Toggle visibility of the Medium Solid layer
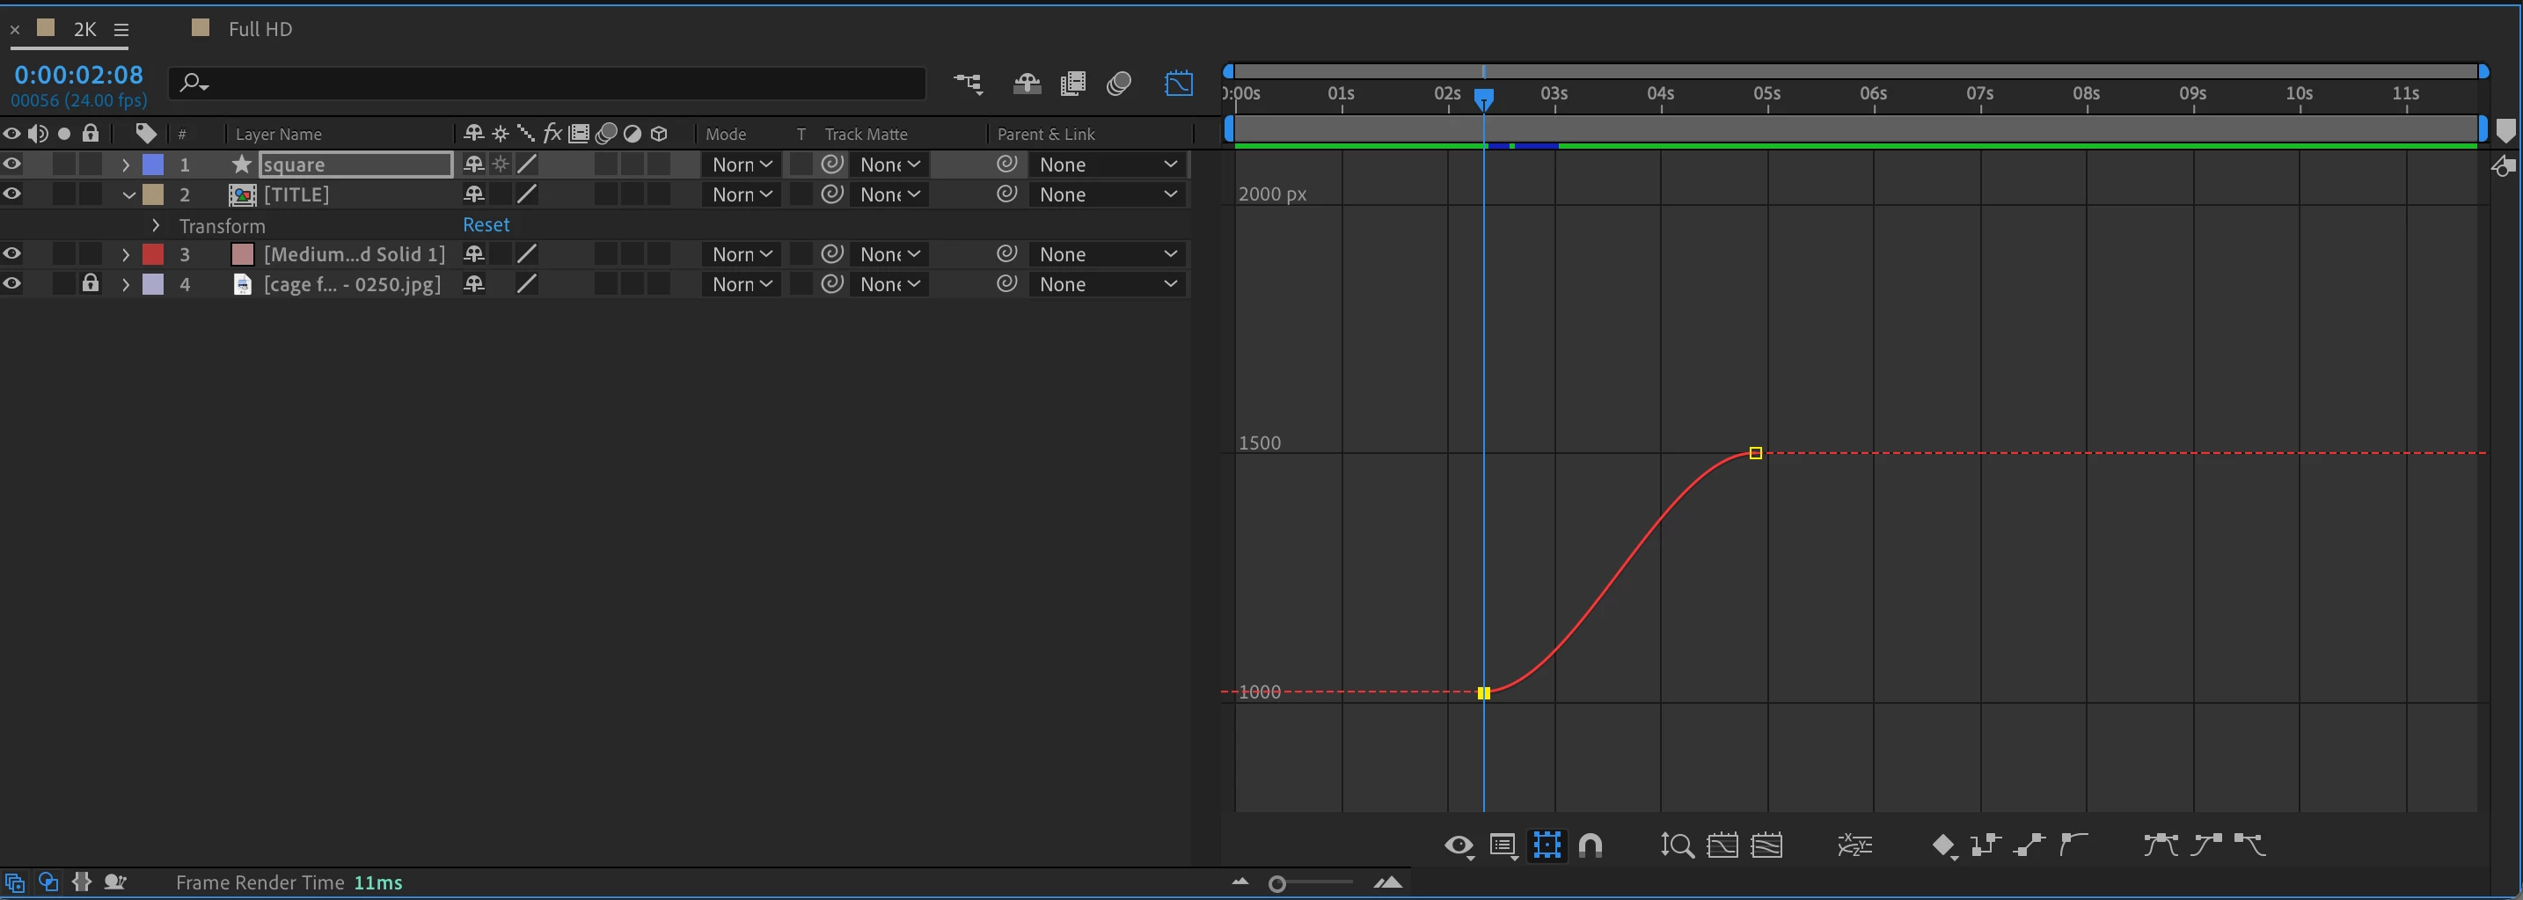 pyautogui.click(x=11, y=253)
